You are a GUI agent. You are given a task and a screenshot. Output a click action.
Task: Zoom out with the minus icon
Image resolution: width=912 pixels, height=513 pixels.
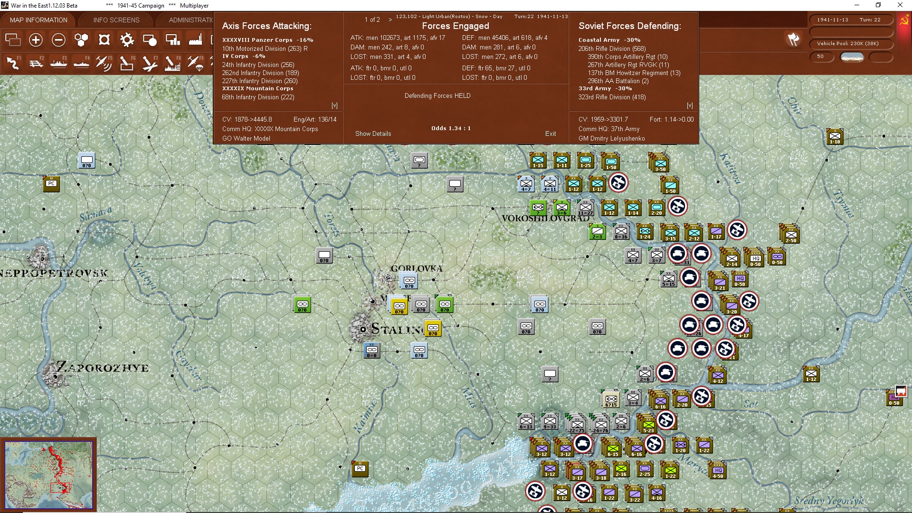click(x=58, y=40)
